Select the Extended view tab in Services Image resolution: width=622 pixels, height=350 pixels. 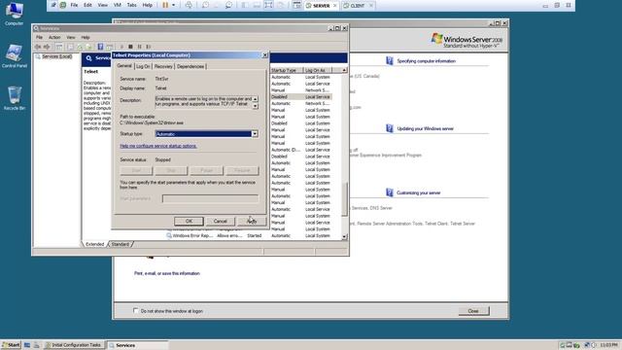[95, 244]
